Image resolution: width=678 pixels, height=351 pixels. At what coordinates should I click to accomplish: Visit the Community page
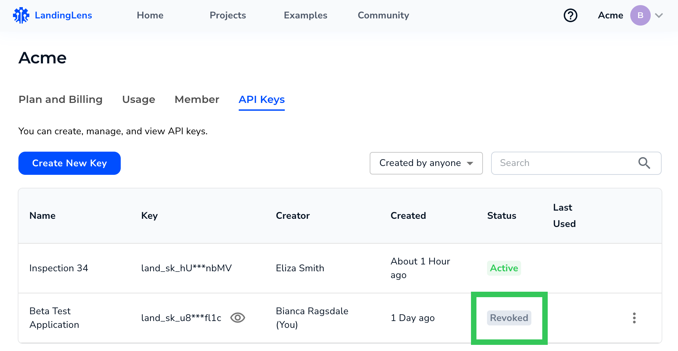[383, 15]
